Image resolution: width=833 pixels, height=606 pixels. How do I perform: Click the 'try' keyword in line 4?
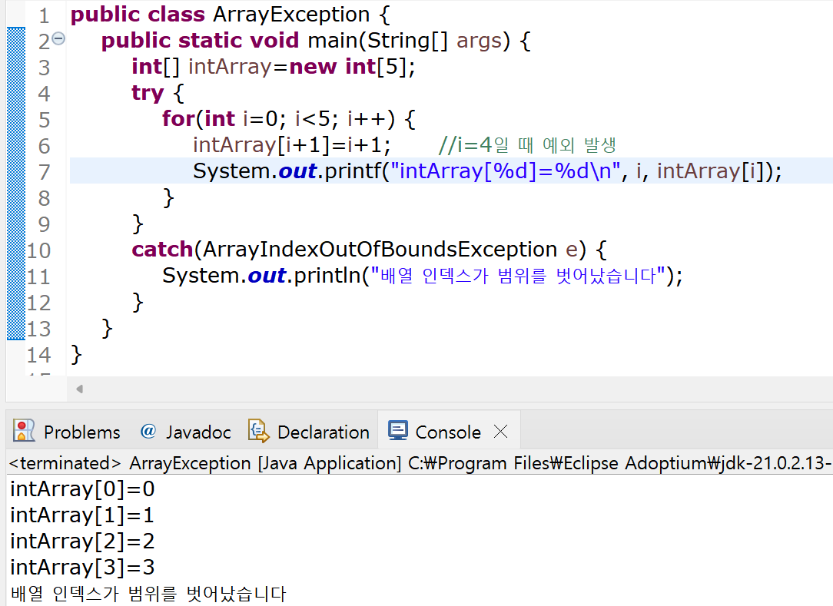coord(148,94)
